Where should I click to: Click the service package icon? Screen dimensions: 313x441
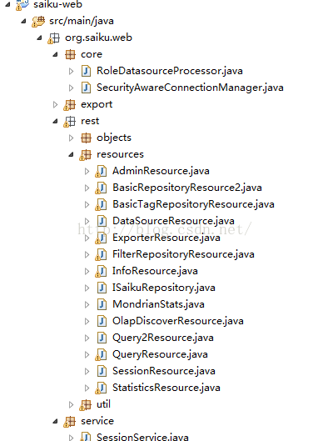click(69, 421)
